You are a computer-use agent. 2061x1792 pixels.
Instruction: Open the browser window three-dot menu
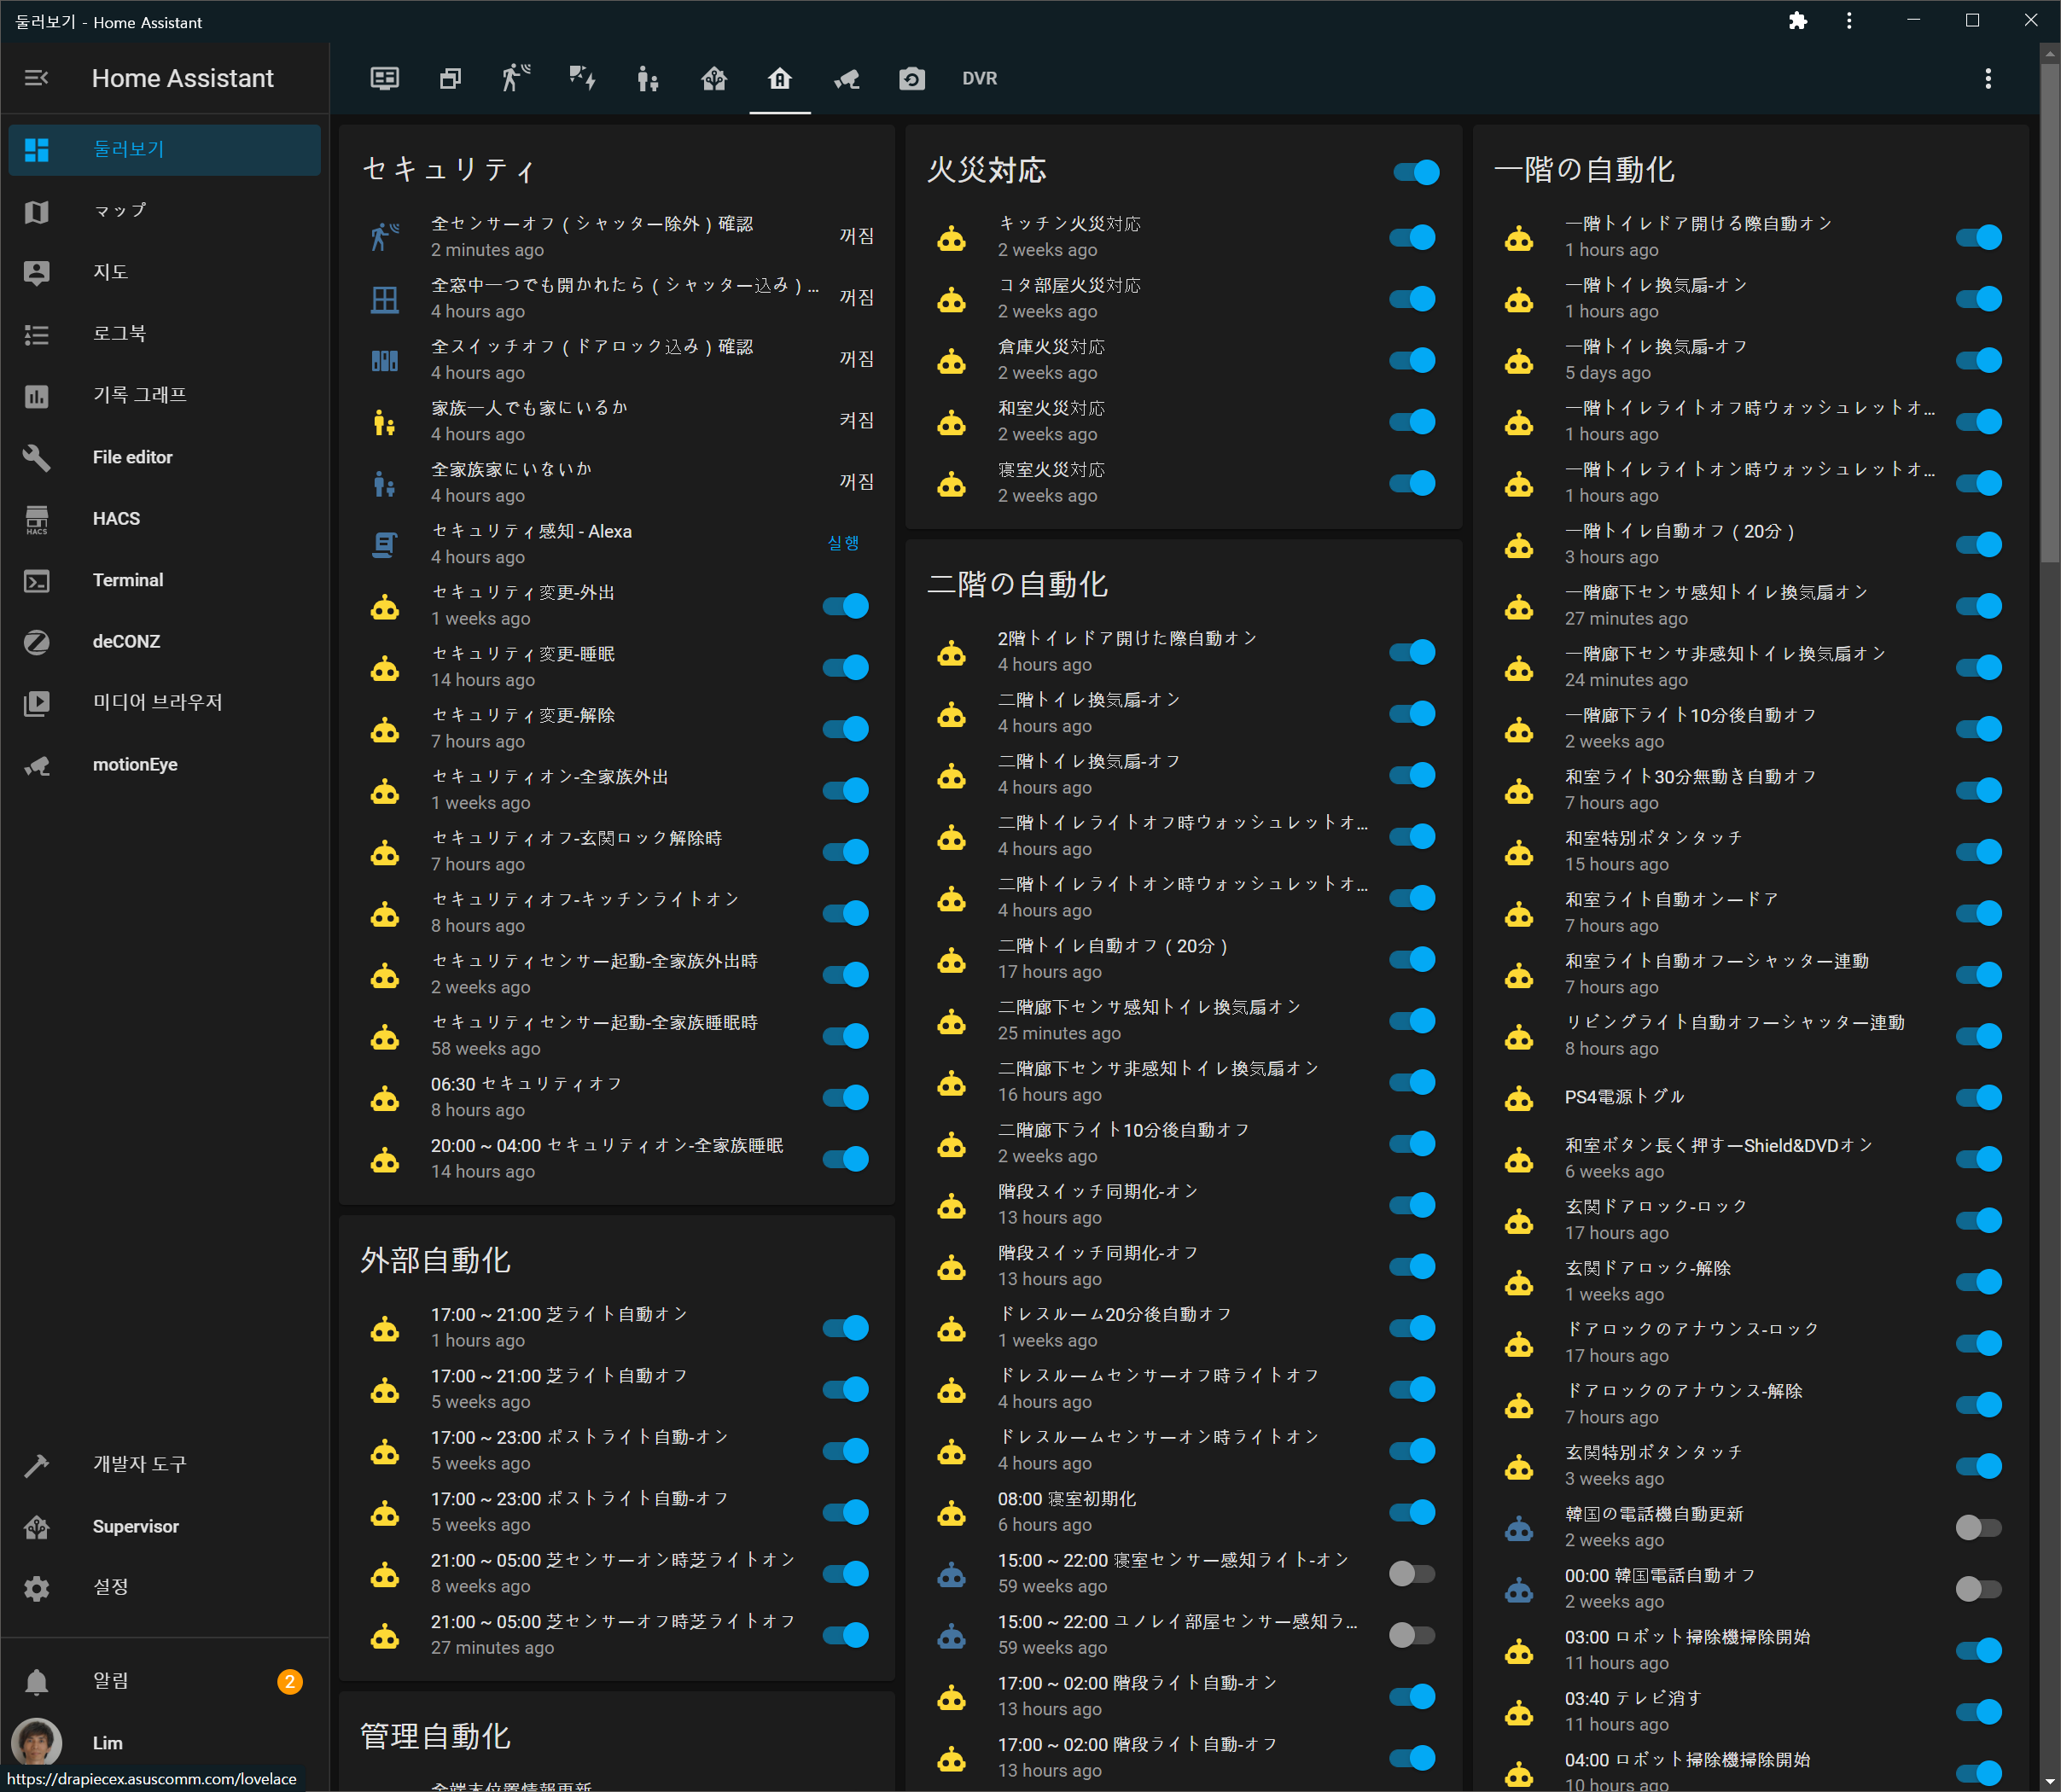point(1848,21)
